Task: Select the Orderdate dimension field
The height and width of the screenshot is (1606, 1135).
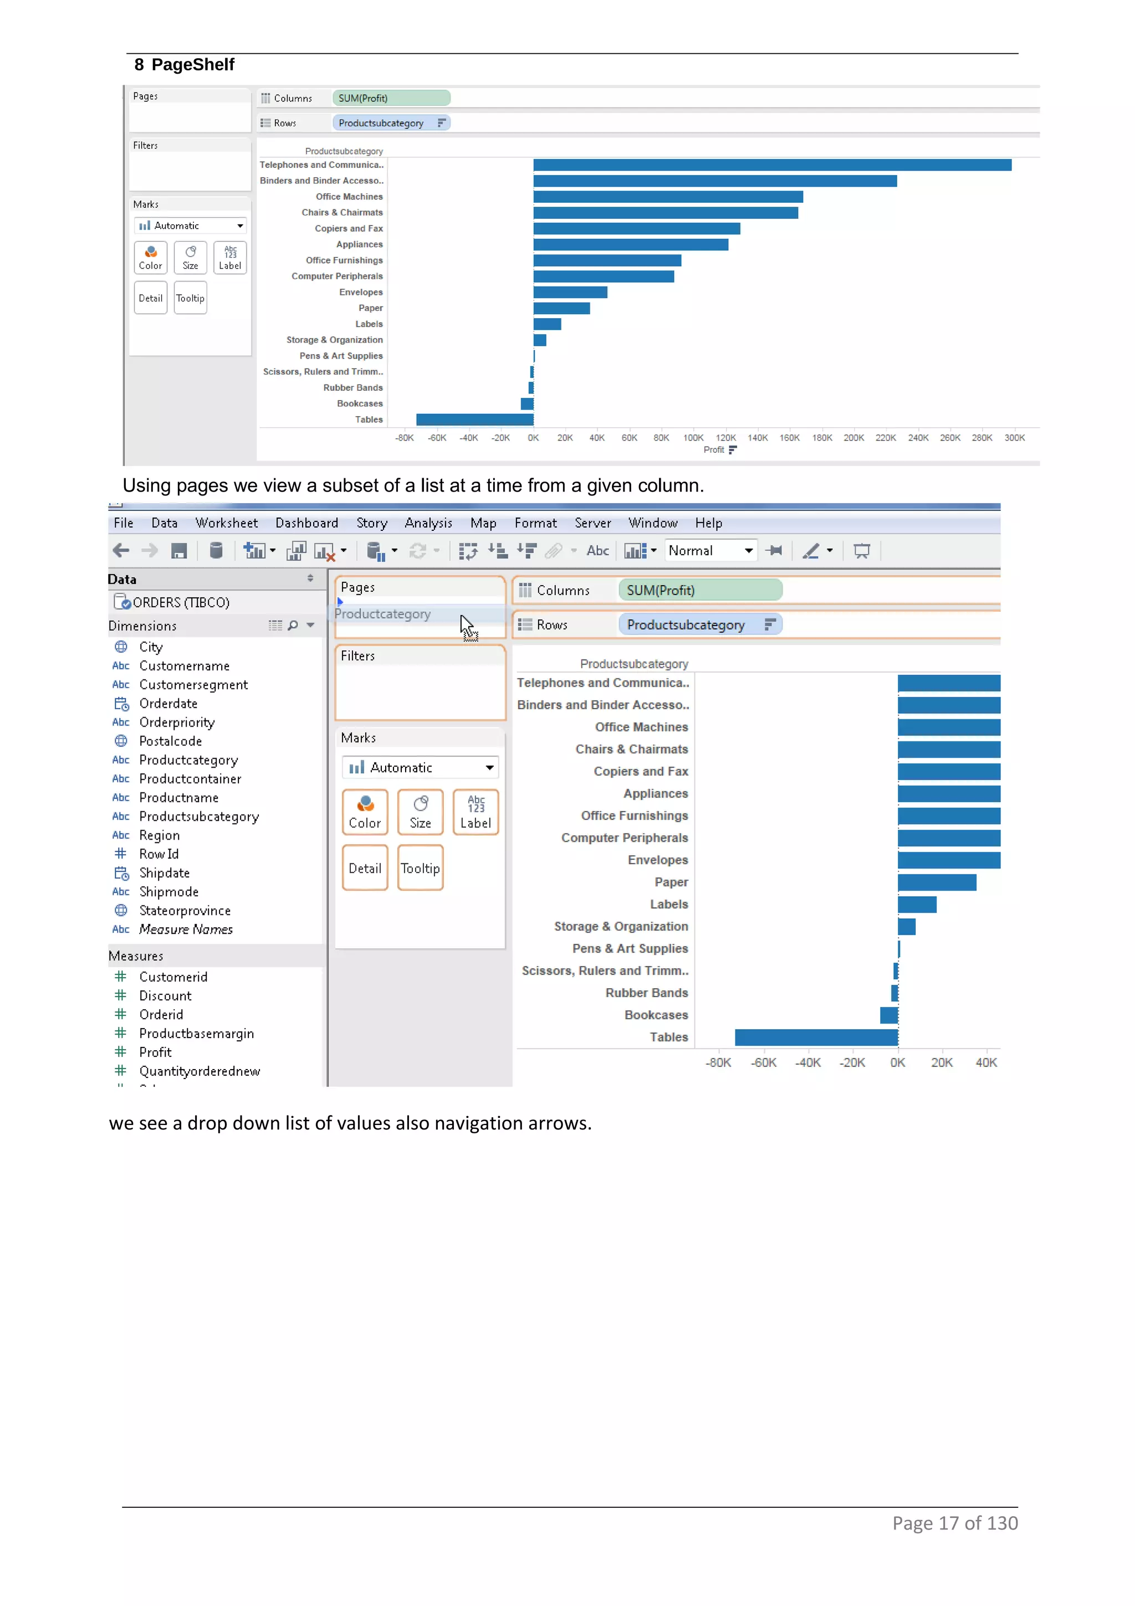Action: 168,703
